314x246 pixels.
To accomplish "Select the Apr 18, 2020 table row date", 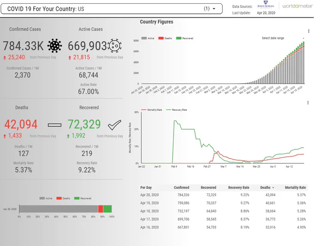I will point(150,211).
